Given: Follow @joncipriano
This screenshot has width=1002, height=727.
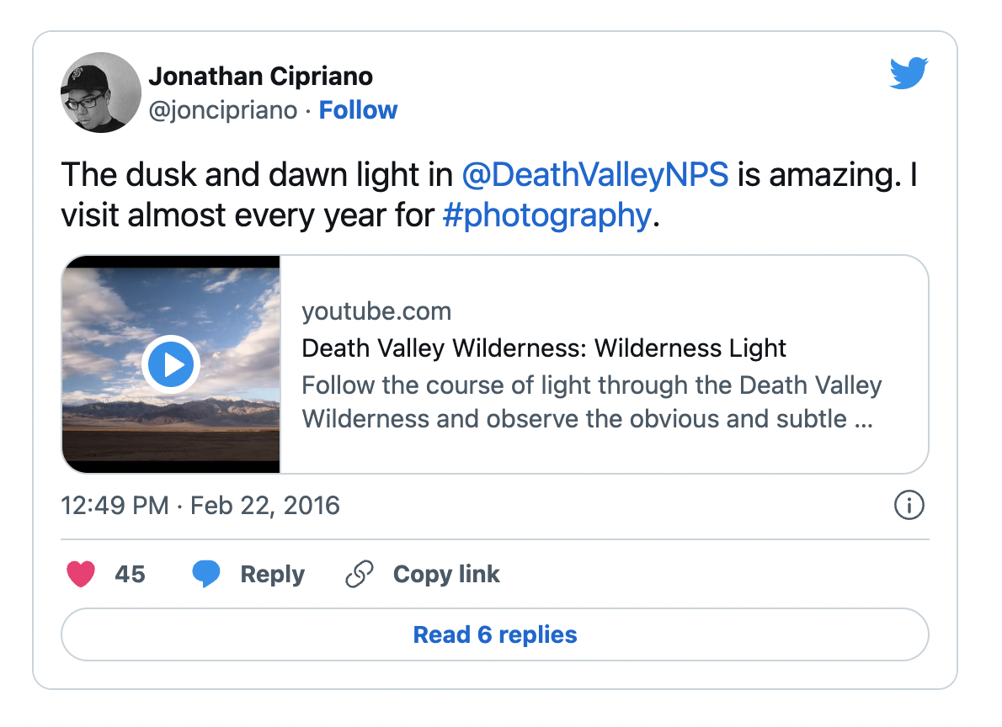Looking at the screenshot, I should tap(358, 110).
